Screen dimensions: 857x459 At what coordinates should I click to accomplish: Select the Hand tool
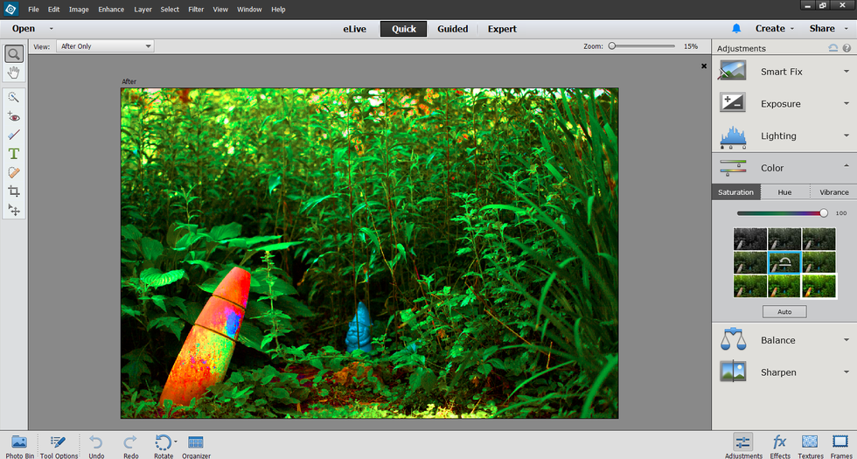(x=14, y=72)
